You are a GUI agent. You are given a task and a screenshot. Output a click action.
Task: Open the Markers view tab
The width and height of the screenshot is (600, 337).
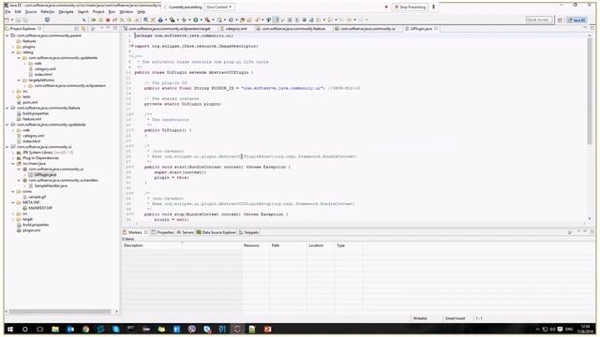(x=135, y=232)
